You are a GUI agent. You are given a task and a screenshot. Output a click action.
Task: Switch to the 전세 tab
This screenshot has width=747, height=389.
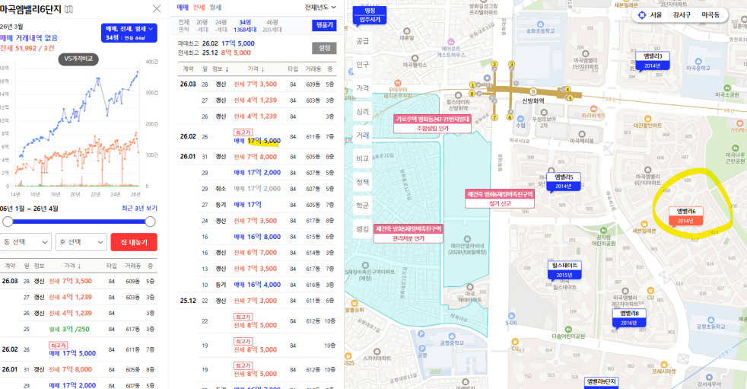pyautogui.click(x=199, y=7)
